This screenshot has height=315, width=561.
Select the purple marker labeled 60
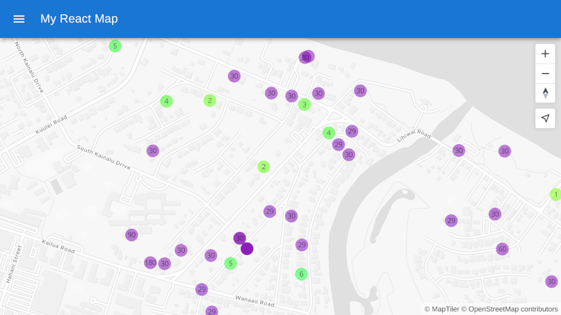[x=502, y=249]
